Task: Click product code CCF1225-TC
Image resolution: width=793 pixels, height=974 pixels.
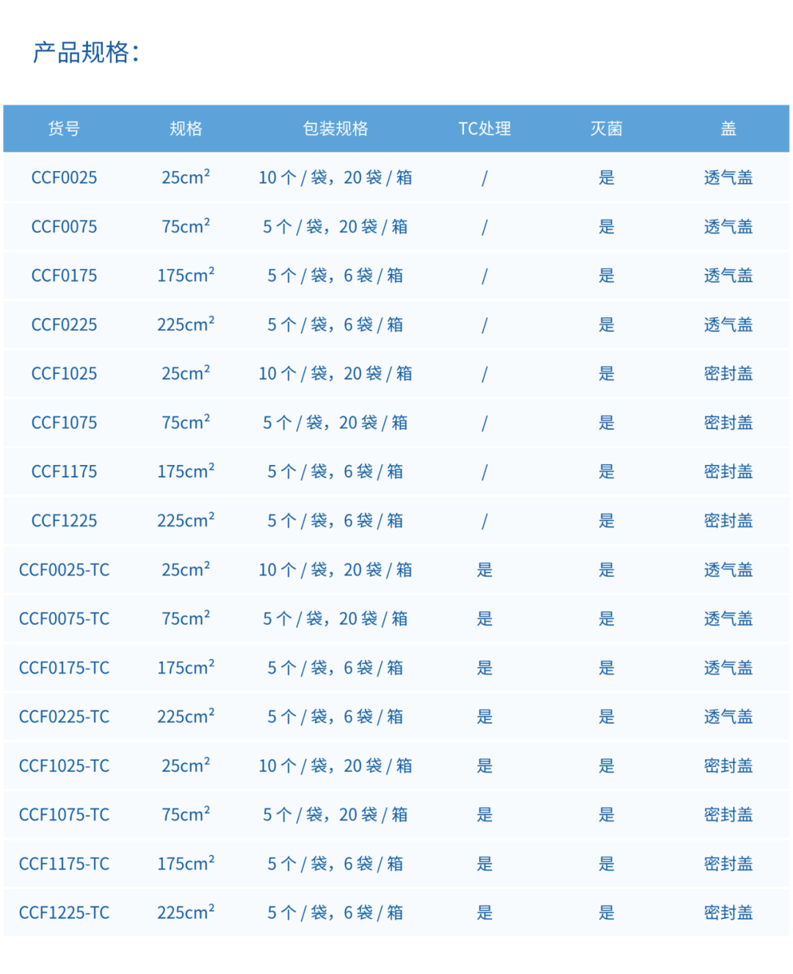Action: pos(64,913)
